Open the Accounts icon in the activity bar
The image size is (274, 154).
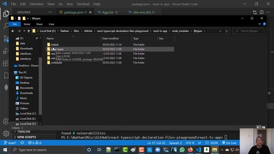6,121
